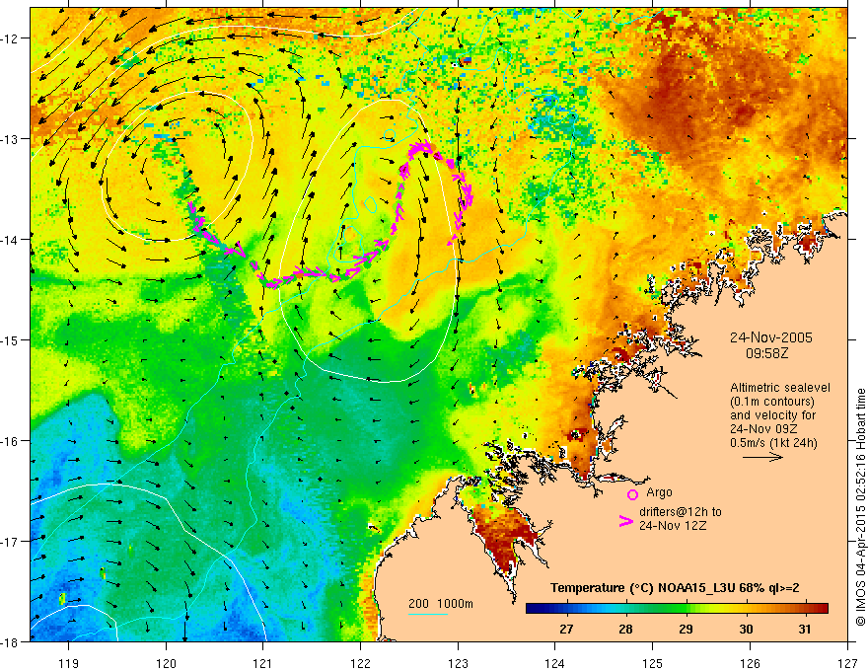This screenshot has height=671, width=868.
Task: Click the color bar label '27'
Action: (x=566, y=629)
